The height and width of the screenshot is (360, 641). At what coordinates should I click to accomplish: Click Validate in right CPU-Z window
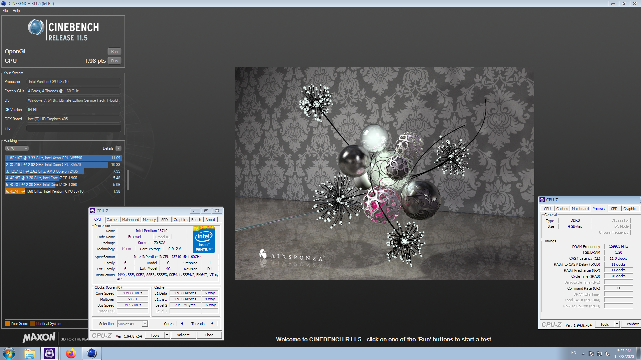tap(631, 324)
